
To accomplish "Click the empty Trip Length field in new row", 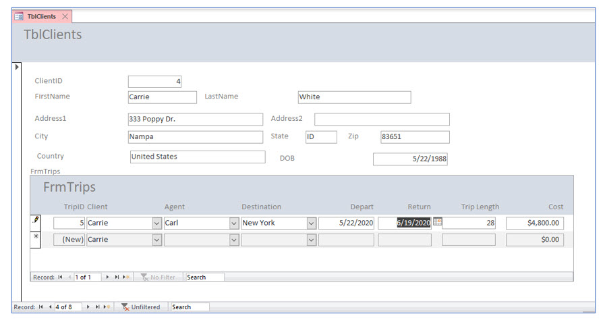I will point(468,240).
